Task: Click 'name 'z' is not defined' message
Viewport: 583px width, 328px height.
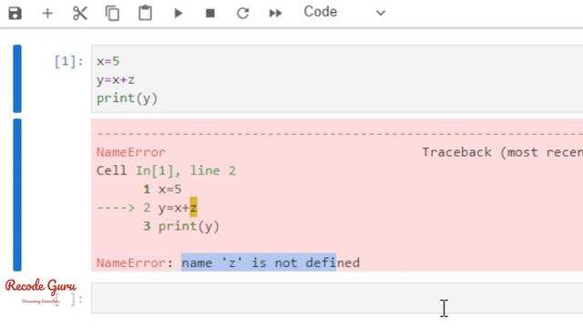Action: (x=271, y=263)
